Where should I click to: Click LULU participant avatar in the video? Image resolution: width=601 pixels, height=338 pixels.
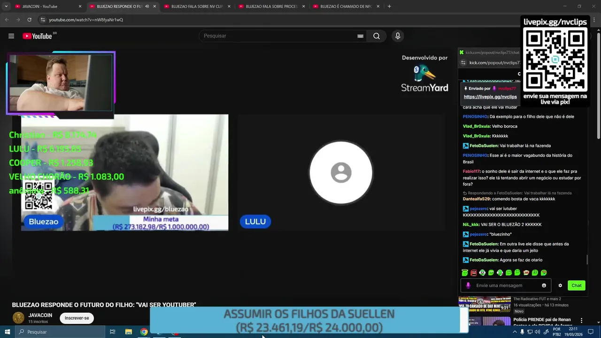click(x=341, y=173)
